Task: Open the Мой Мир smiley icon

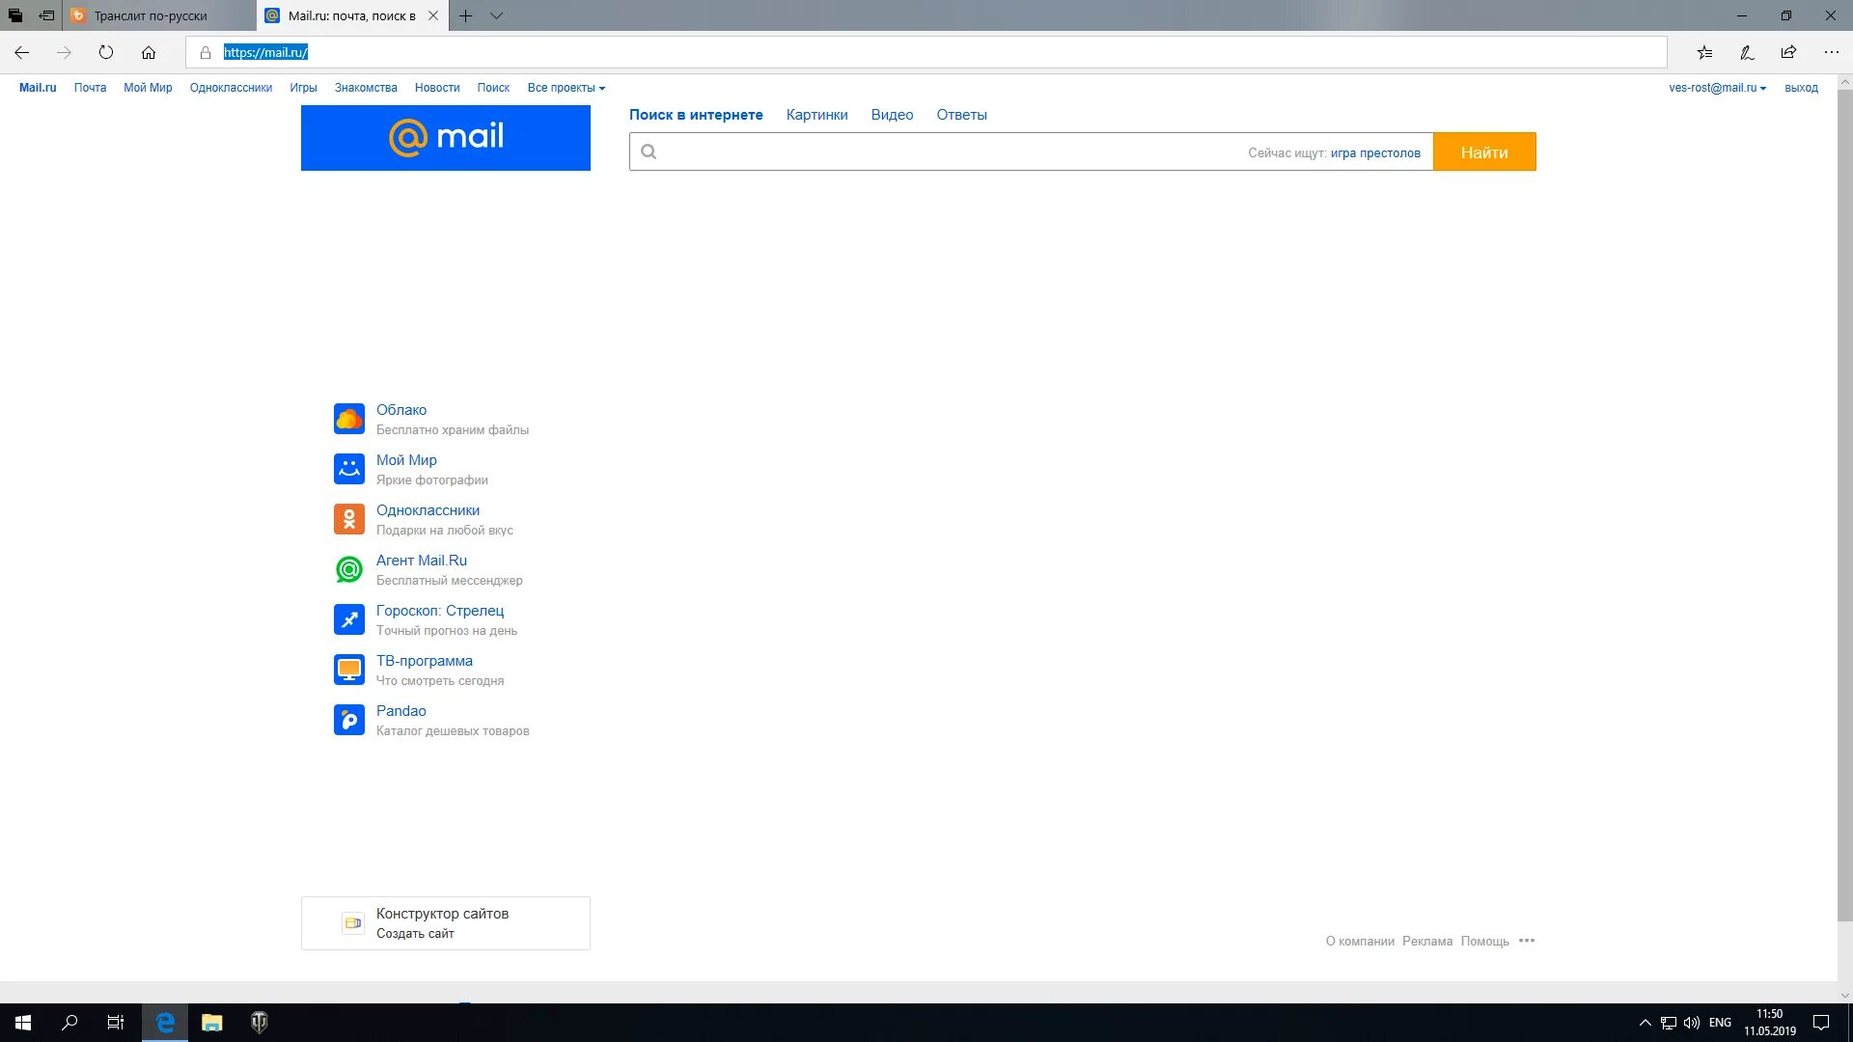Action: pos(349,469)
